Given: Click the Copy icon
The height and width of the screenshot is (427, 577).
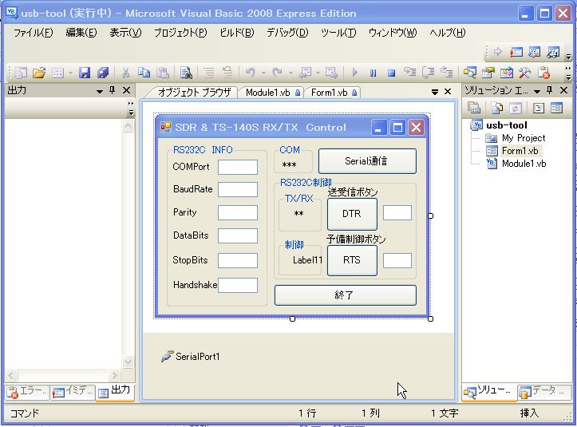Looking at the screenshot, I should click(144, 73).
